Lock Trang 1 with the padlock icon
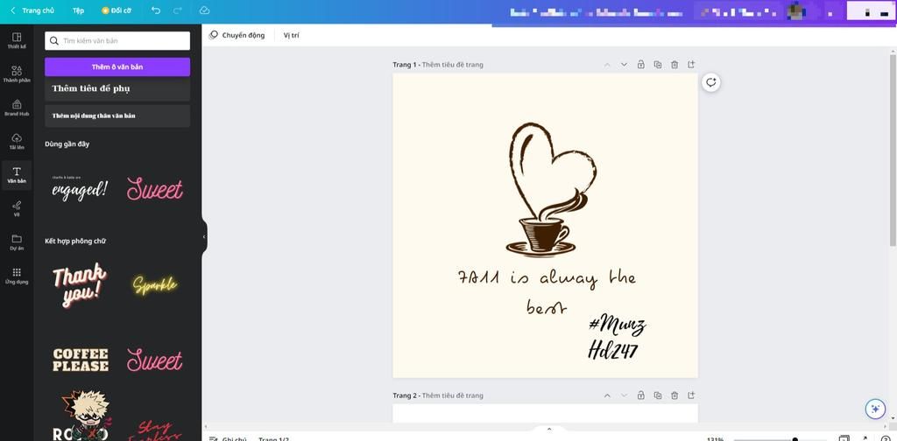897x441 pixels. pyautogui.click(x=640, y=65)
